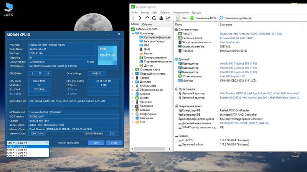Image resolution: width=307 pixels, height=172 pixels.
Task: Open the Цей ПК desktop icon
Action: [x=8, y=7]
